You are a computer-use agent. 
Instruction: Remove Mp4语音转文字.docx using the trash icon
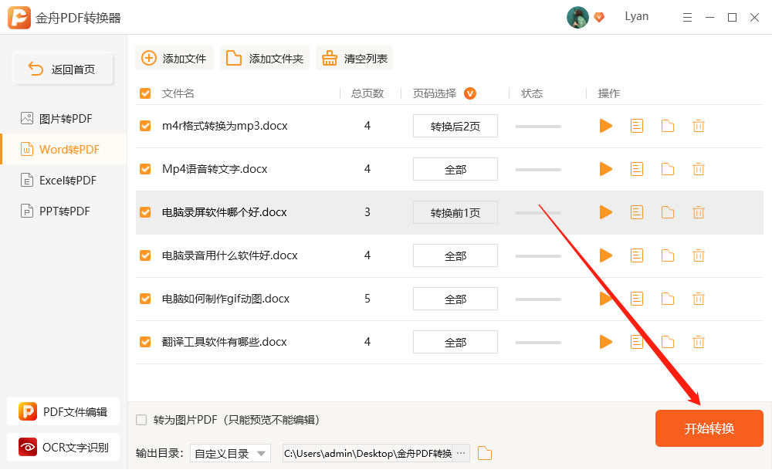coord(698,169)
